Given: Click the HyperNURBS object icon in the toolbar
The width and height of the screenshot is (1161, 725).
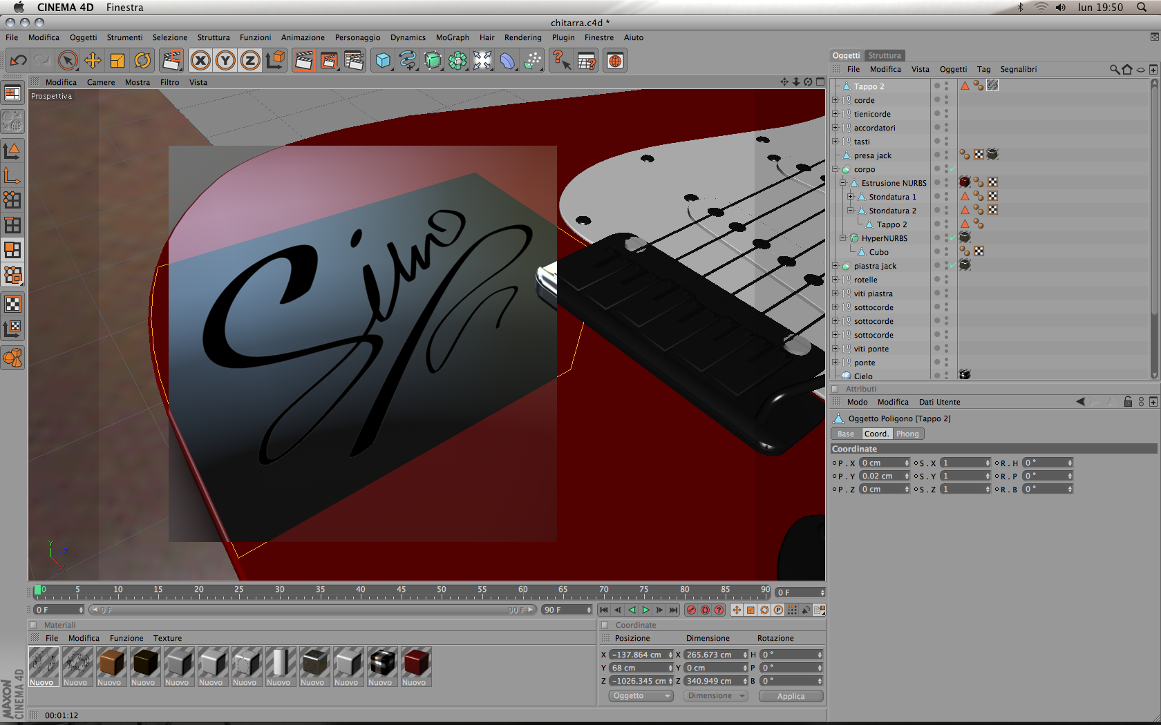Looking at the screenshot, I should click(x=433, y=61).
